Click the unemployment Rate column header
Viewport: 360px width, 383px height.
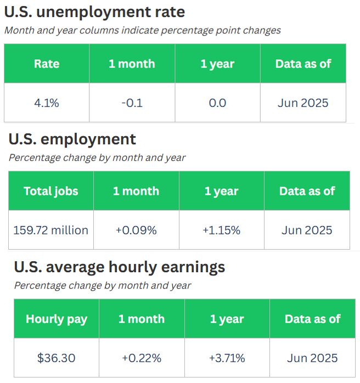pyautogui.click(x=47, y=64)
